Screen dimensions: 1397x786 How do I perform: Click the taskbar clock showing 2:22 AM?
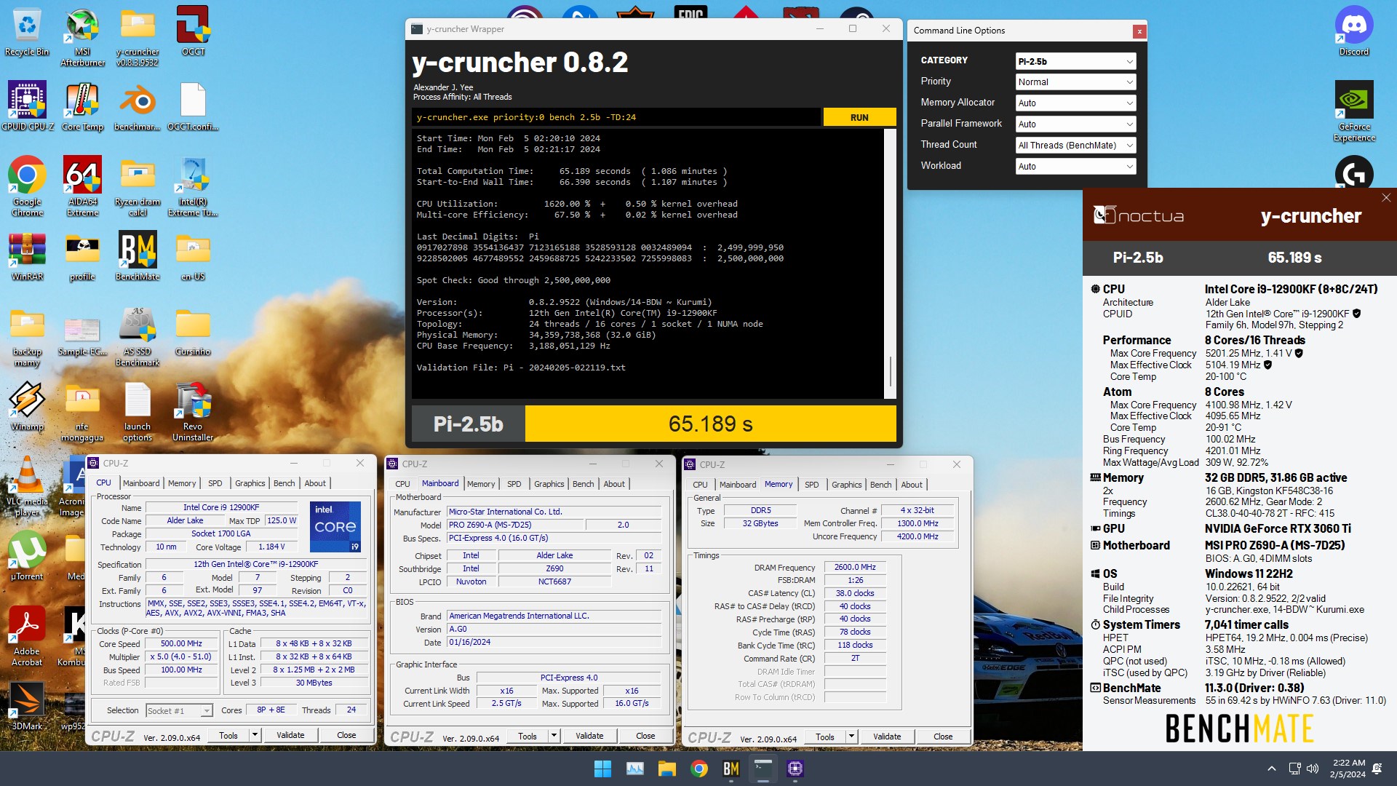[1348, 769]
